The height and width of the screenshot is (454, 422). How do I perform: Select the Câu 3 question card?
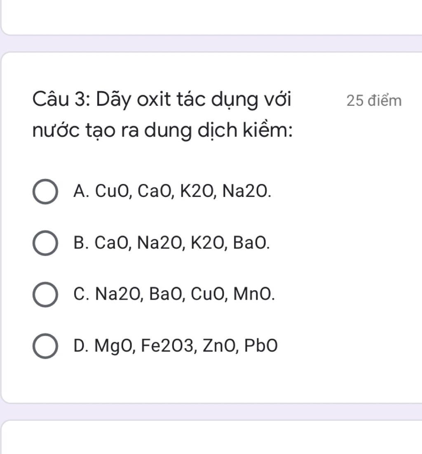tap(211, 227)
